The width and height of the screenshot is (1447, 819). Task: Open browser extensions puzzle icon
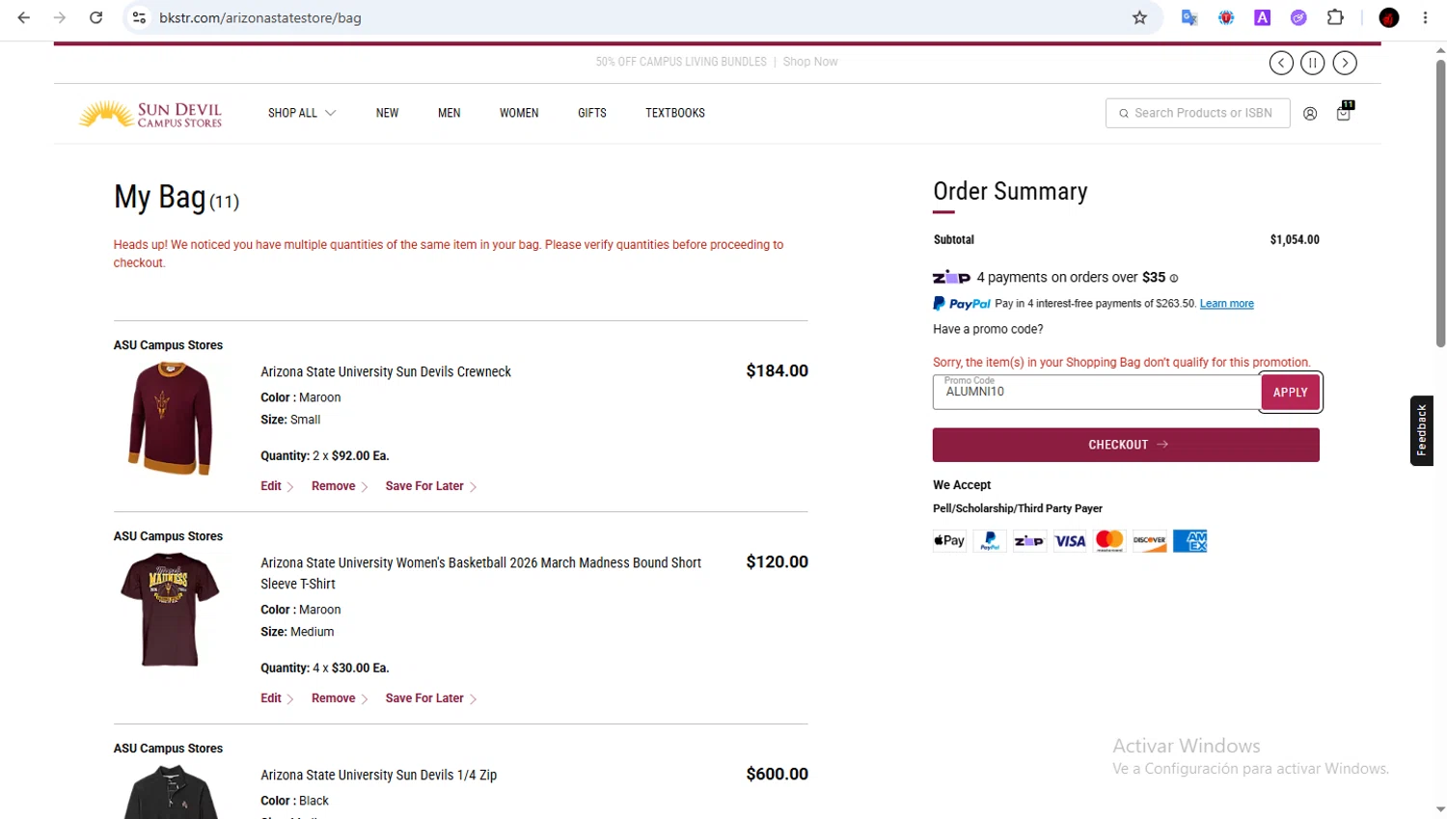1335,17
